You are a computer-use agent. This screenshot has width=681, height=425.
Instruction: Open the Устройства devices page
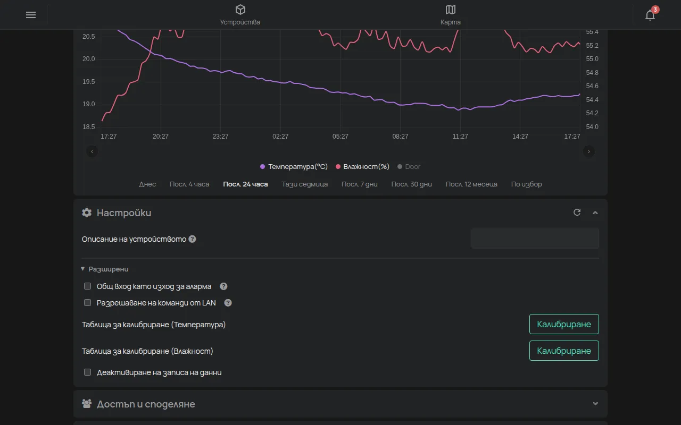tap(240, 15)
